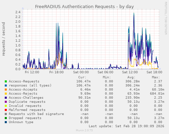This screenshot has width=169, height=134.
Task: Click the lime Invalid requests swatch
Action: point(6,106)
